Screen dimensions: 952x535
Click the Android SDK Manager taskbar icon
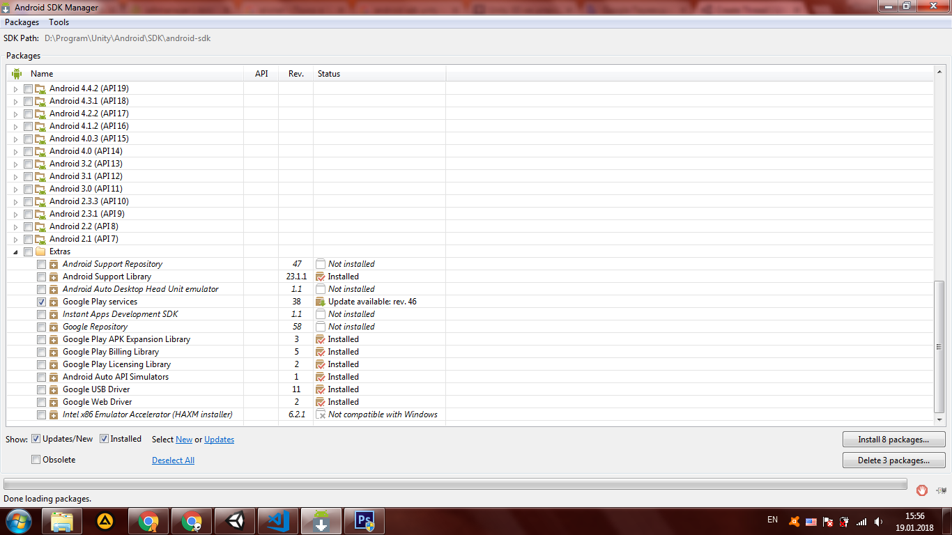[x=321, y=521]
